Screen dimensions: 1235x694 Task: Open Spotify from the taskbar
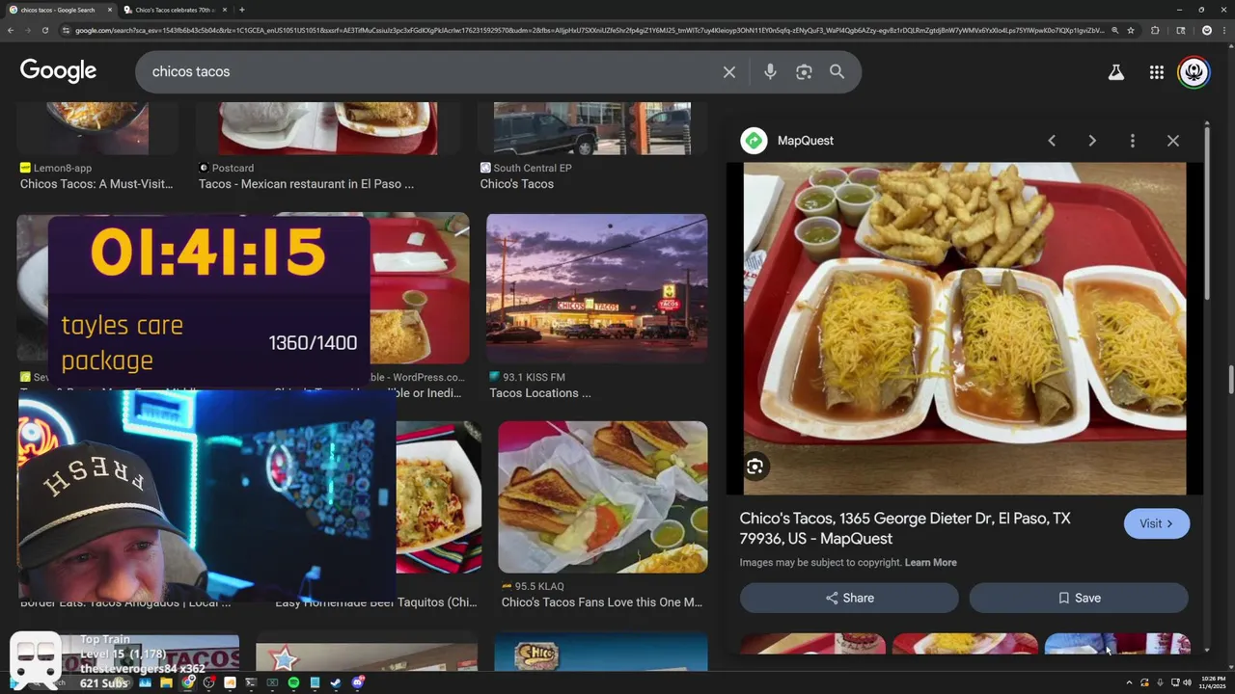tap(293, 683)
